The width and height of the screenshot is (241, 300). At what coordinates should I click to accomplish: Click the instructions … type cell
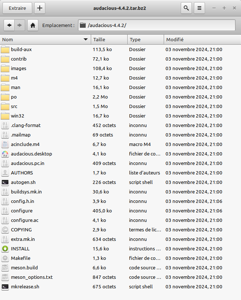click(x=145, y=249)
